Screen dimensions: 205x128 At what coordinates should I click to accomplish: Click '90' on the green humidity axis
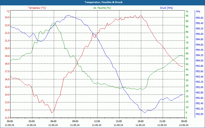click(x=187, y=21)
